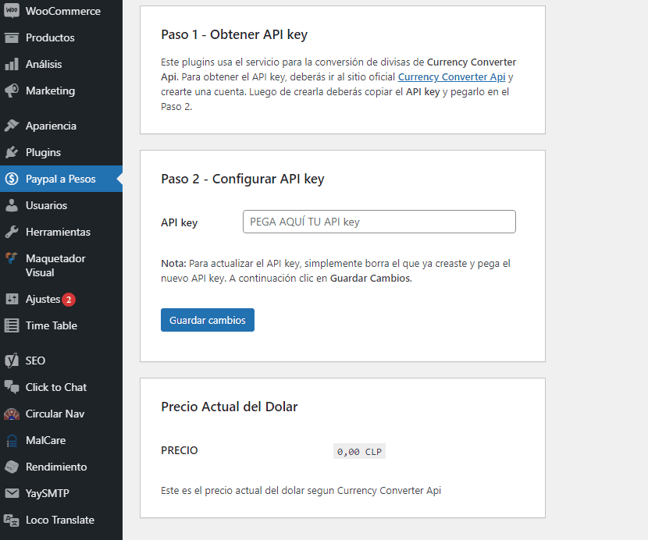Click the Productos box icon

tap(12, 37)
